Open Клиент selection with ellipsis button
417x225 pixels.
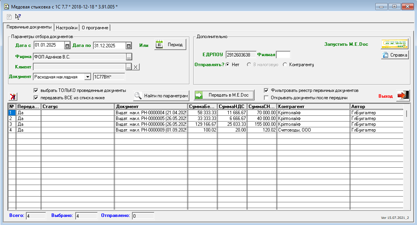(129, 67)
